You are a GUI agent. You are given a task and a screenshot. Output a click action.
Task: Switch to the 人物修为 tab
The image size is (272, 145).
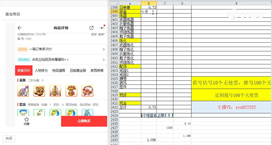click(x=41, y=70)
